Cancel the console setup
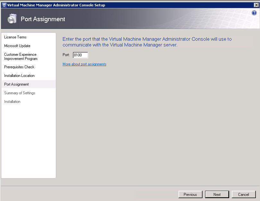The width and height of the screenshot is (260, 201). 243,194
